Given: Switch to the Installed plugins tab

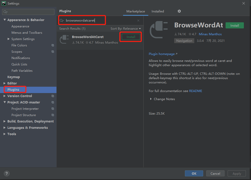Looking at the screenshot, I should click(157, 11).
